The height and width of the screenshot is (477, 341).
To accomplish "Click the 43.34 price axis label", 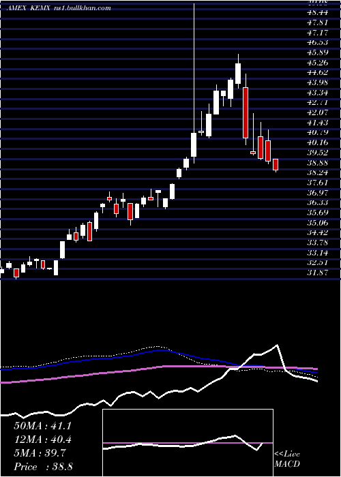I will click(x=318, y=93).
